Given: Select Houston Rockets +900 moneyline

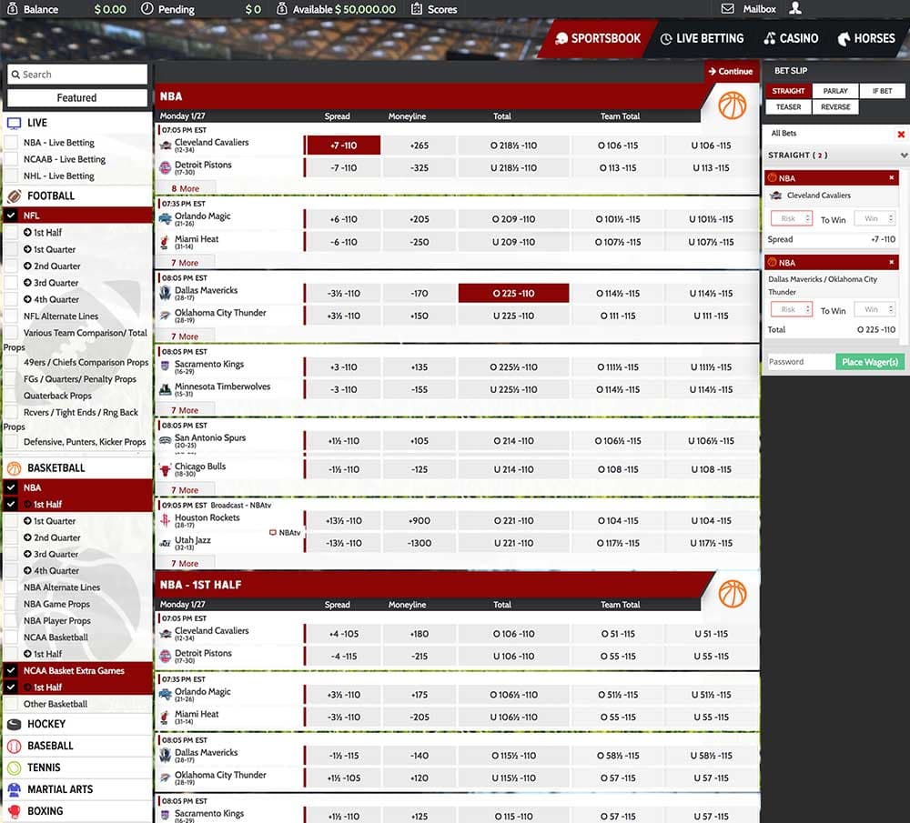Looking at the screenshot, I should coord(419,521).
